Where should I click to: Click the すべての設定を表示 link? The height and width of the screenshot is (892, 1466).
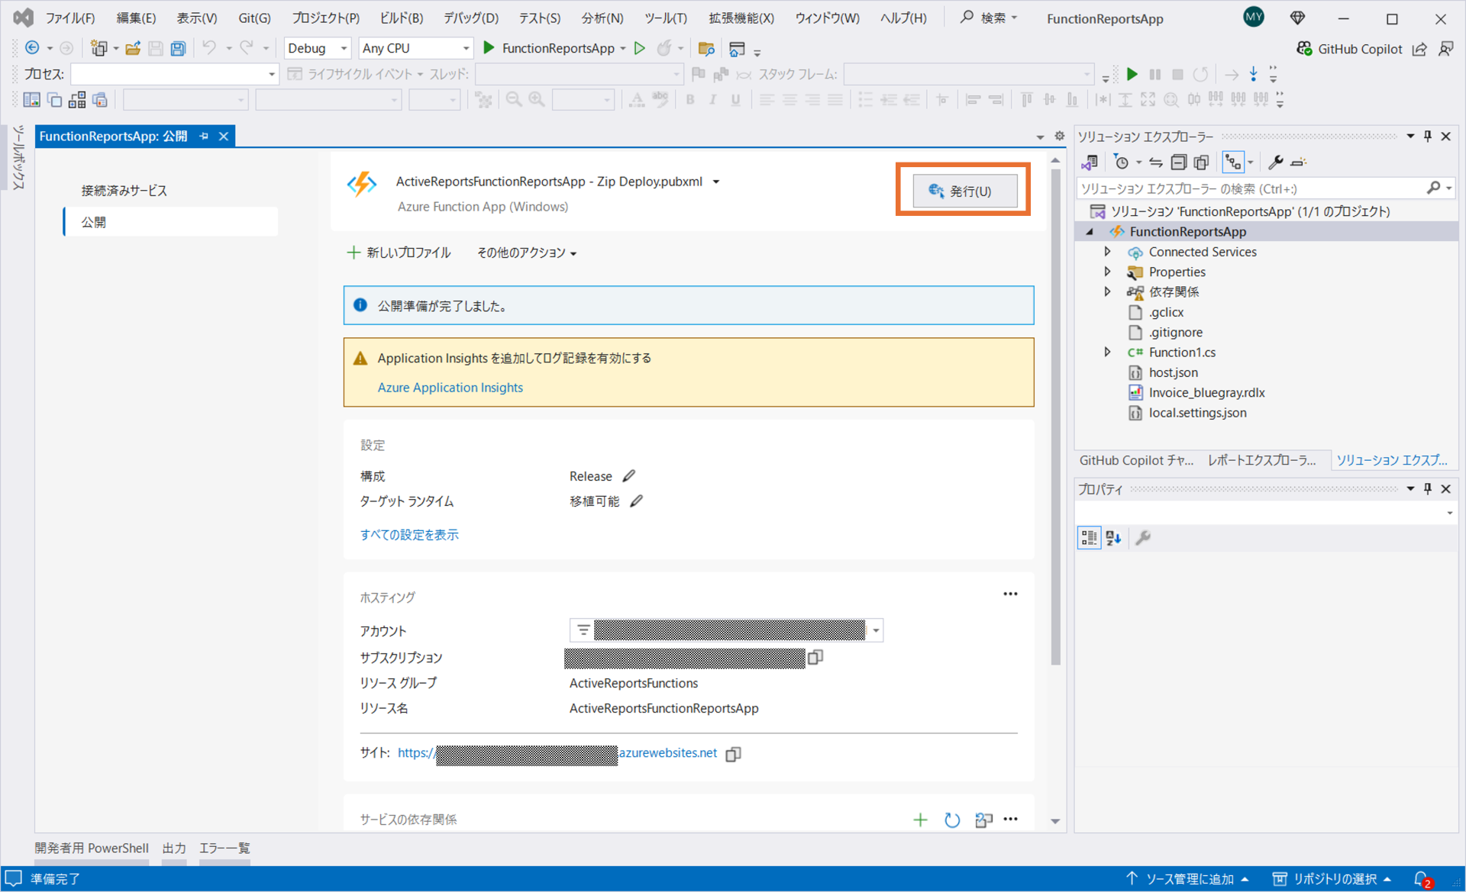pos(409,535)
